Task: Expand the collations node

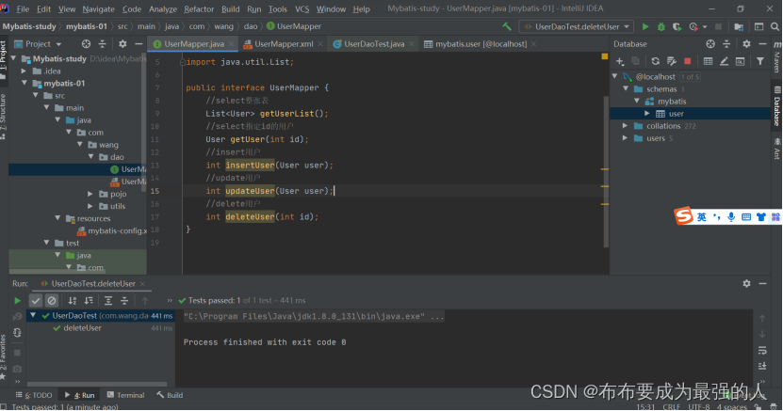Action: (626, 126)
